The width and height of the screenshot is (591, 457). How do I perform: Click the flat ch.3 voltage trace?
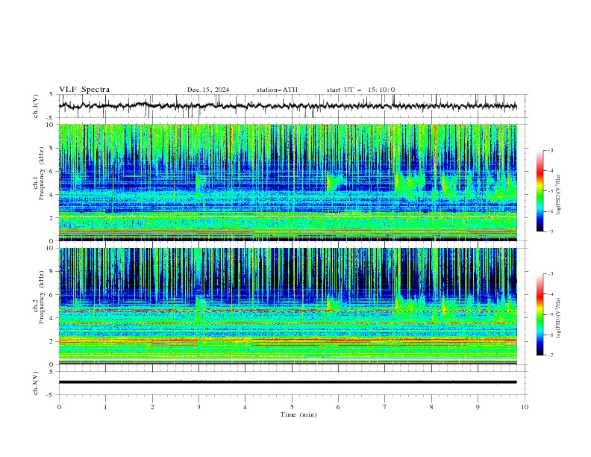pyautogui.click(x=287, y=382)
